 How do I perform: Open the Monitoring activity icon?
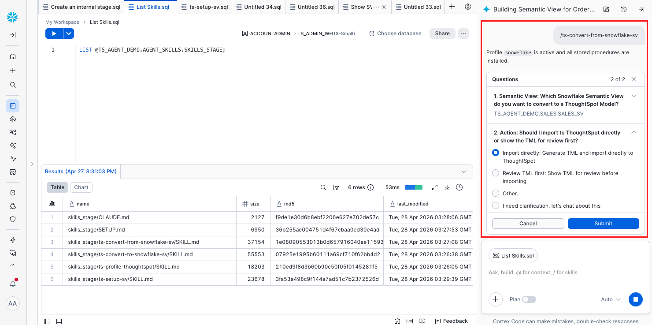coord(13,159)
